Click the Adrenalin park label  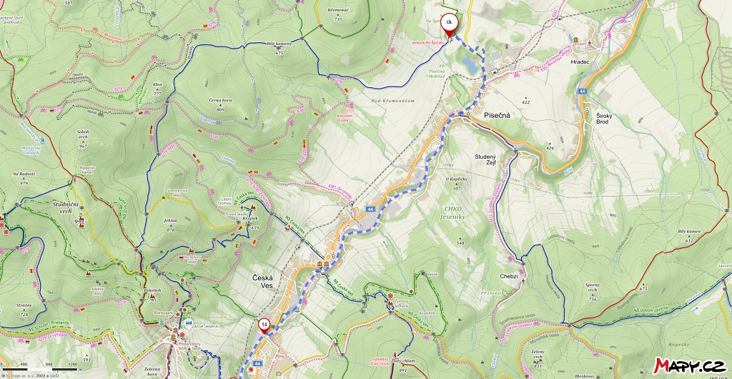(345, 117)
